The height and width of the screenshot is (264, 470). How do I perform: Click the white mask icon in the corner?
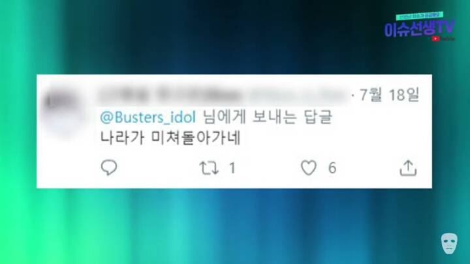pos(449,244)
